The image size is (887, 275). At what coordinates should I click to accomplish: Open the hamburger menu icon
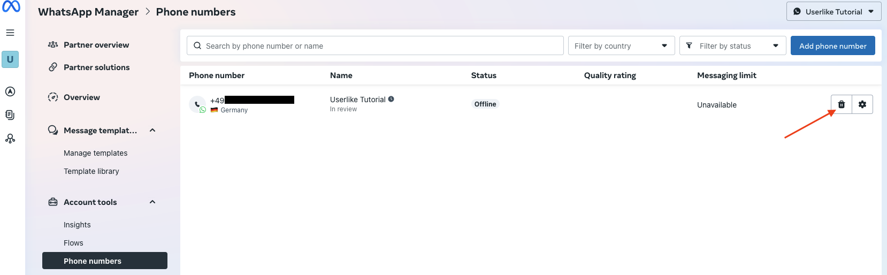click(x=10, y=33)
